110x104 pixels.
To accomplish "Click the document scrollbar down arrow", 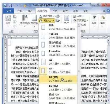I will (108, 90).
